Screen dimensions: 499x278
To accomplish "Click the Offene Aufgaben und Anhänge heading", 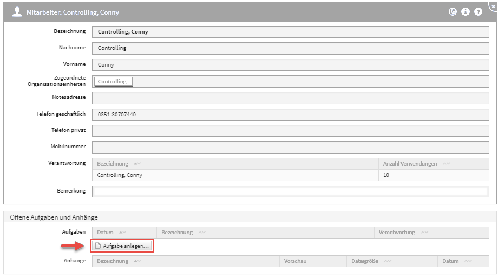I will click(x=54, y=217).
